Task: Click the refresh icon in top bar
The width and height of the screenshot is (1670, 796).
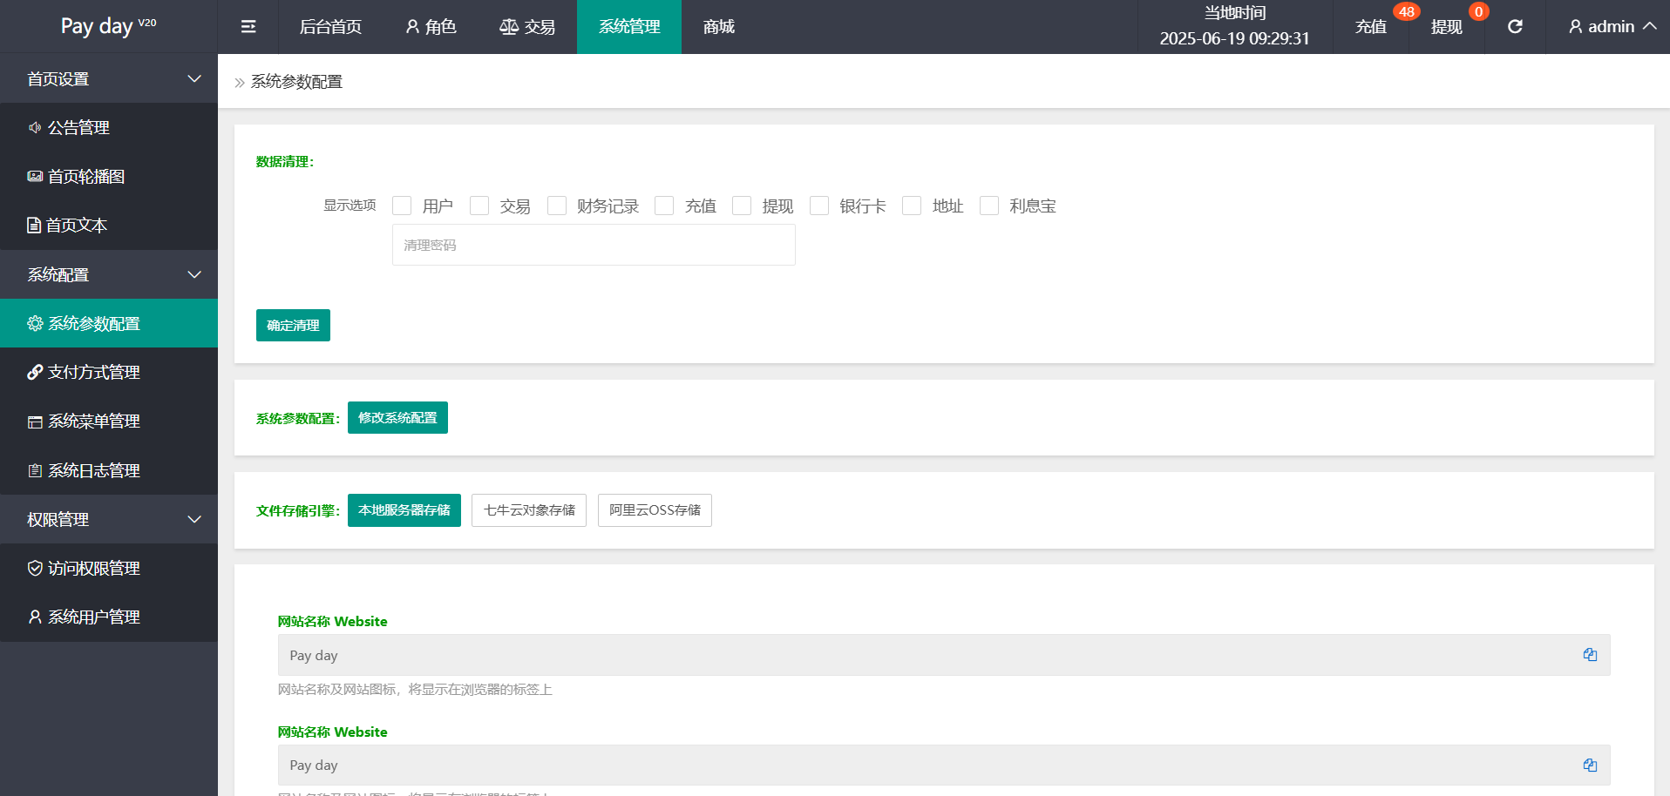Action: tap(1515, 27)
